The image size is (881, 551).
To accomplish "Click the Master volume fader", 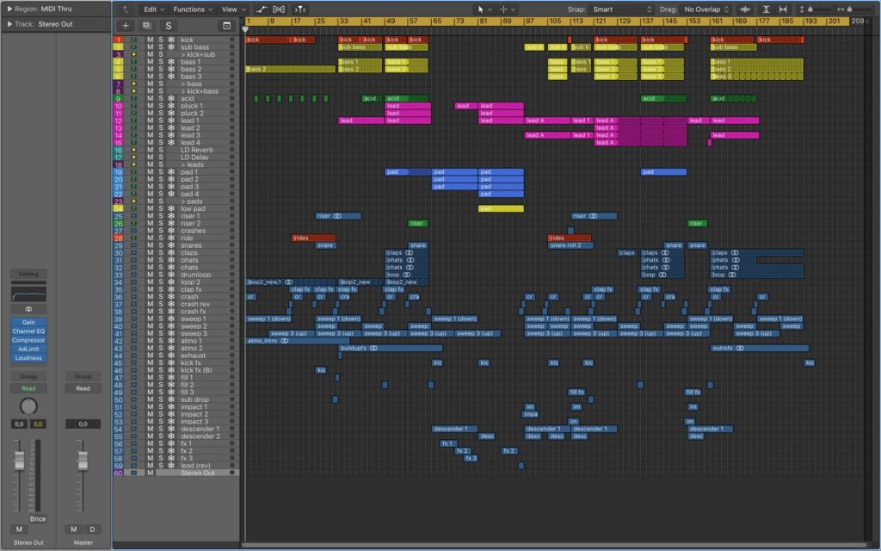I will [x=83, y=461].
